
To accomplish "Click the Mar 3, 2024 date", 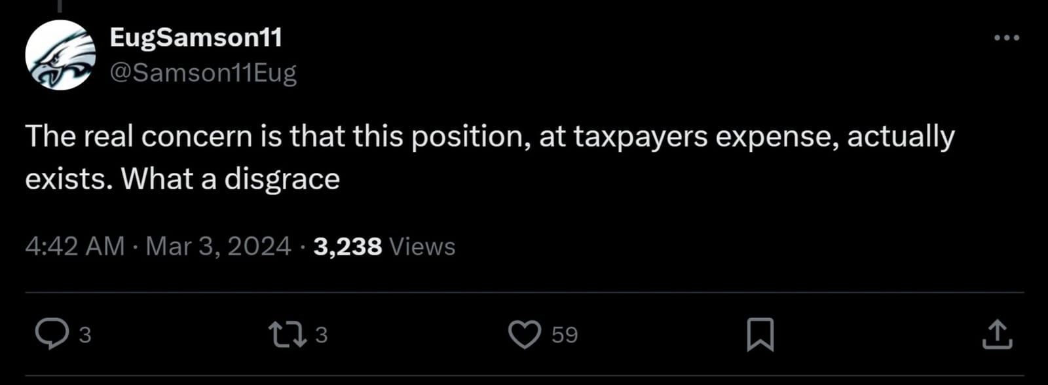I will click(x=218, y=247).
